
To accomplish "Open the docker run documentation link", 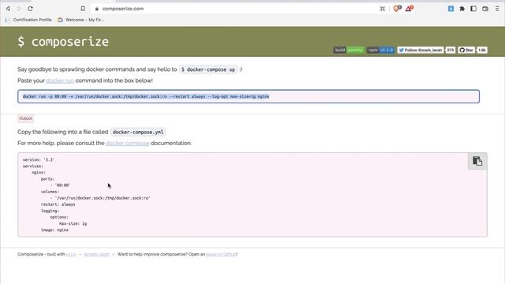I will [x=60, y=80].
